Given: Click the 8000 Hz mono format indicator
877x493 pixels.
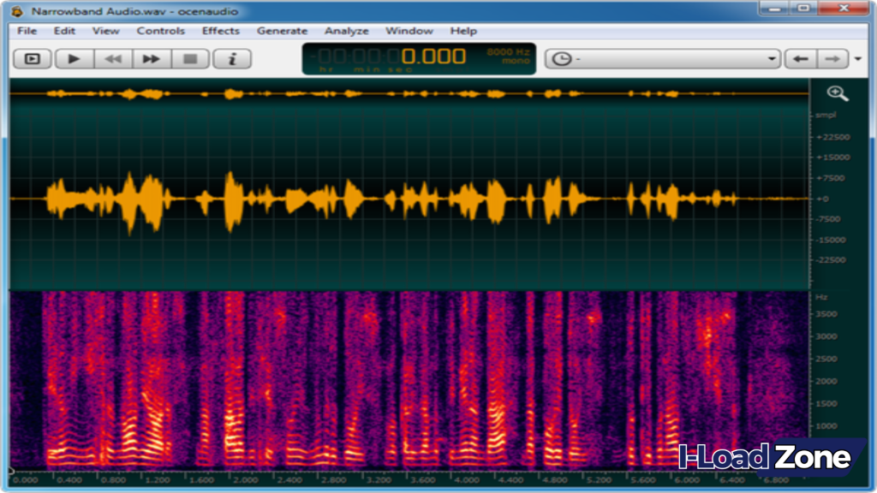Looking at the screenshot, I should coord(507,56).
